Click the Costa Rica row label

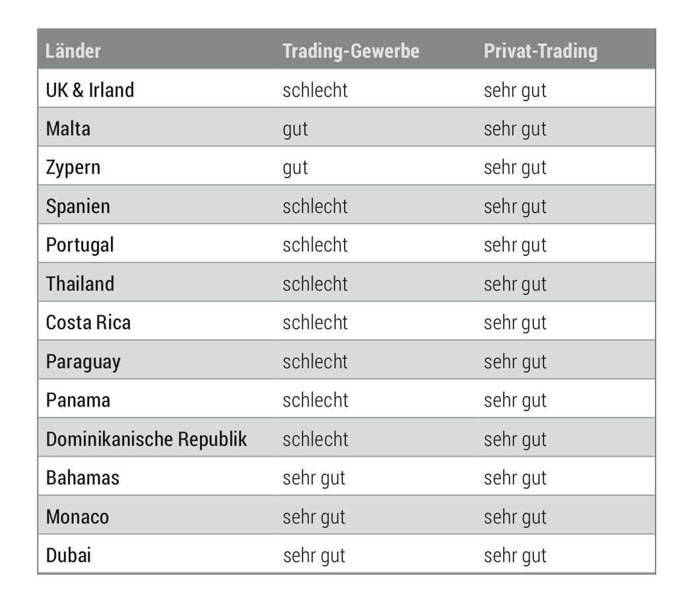(x=88, y=323)
